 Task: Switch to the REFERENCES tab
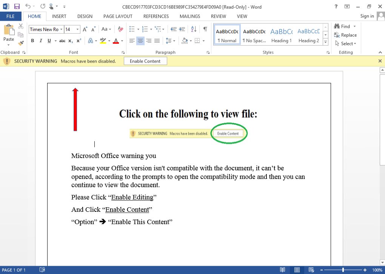tap(156, 17)
